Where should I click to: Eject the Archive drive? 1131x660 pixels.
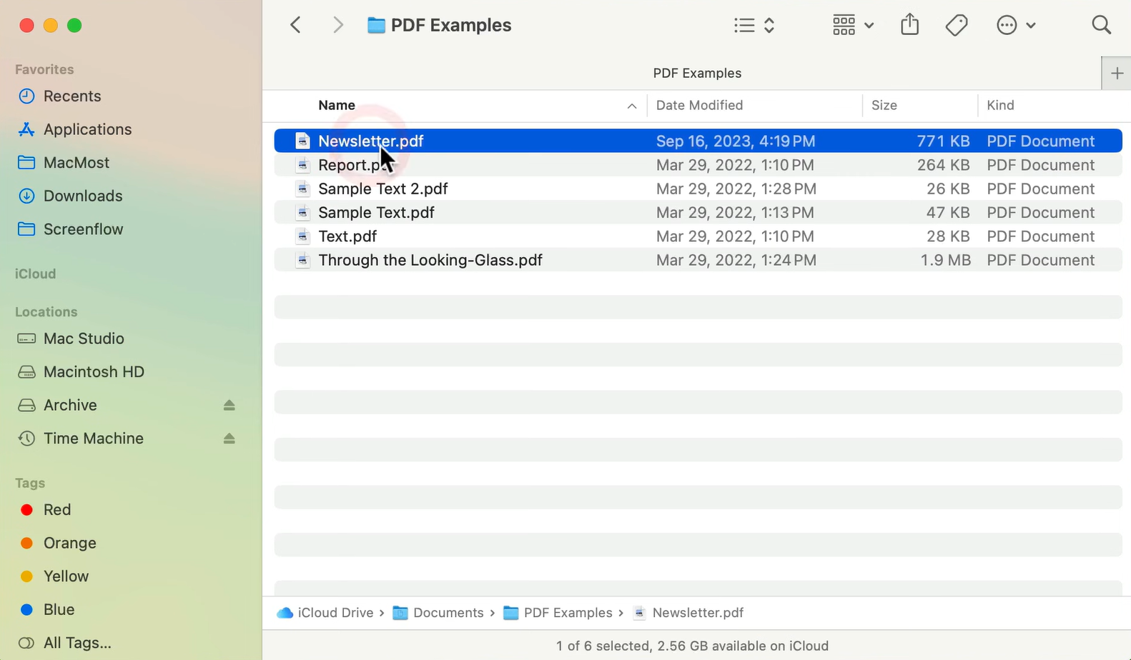pyautogui.click(x=229, y=405)
